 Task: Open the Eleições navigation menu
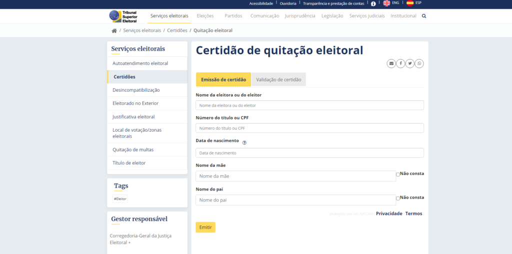tap(205, 16)
